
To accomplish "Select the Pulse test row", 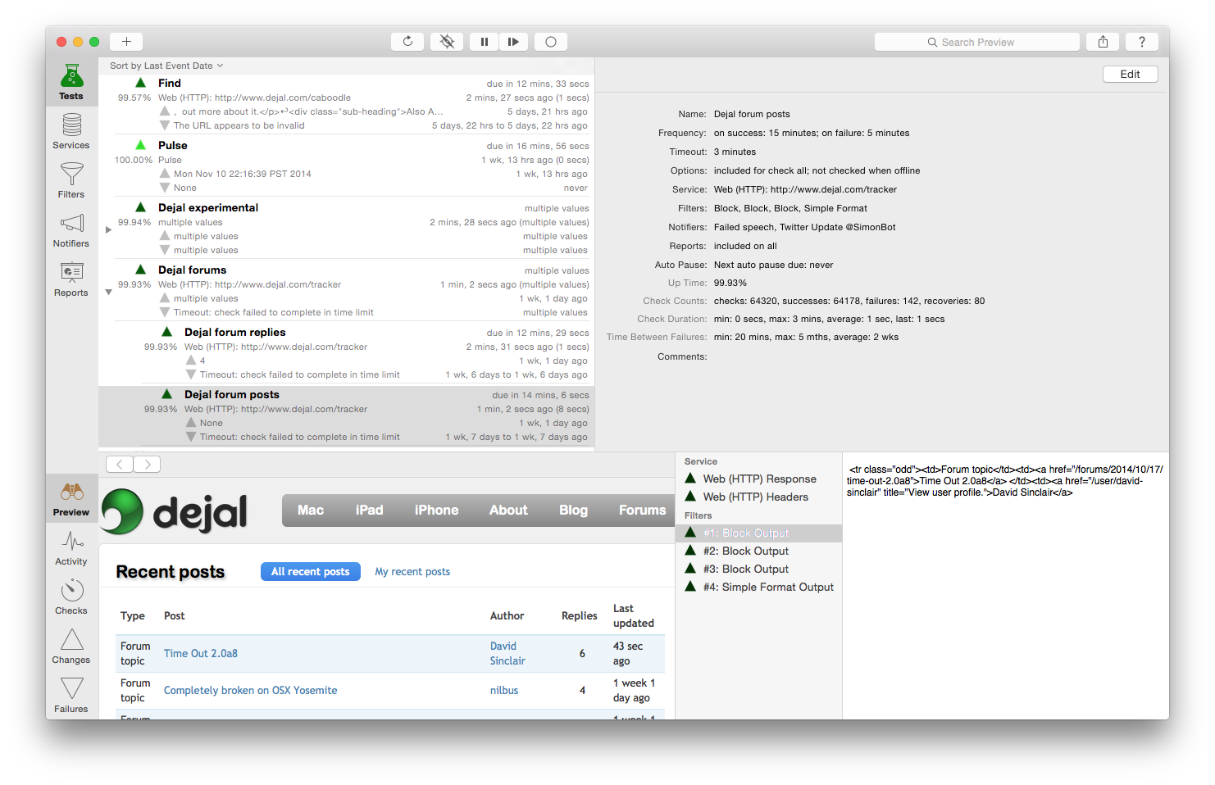I will pyautogui.click(x=346, y=166).
